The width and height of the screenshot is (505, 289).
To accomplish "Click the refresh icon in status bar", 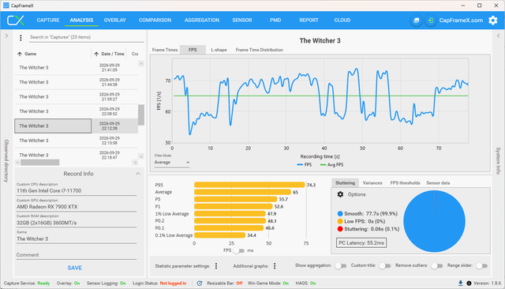I will click(200, 283).
